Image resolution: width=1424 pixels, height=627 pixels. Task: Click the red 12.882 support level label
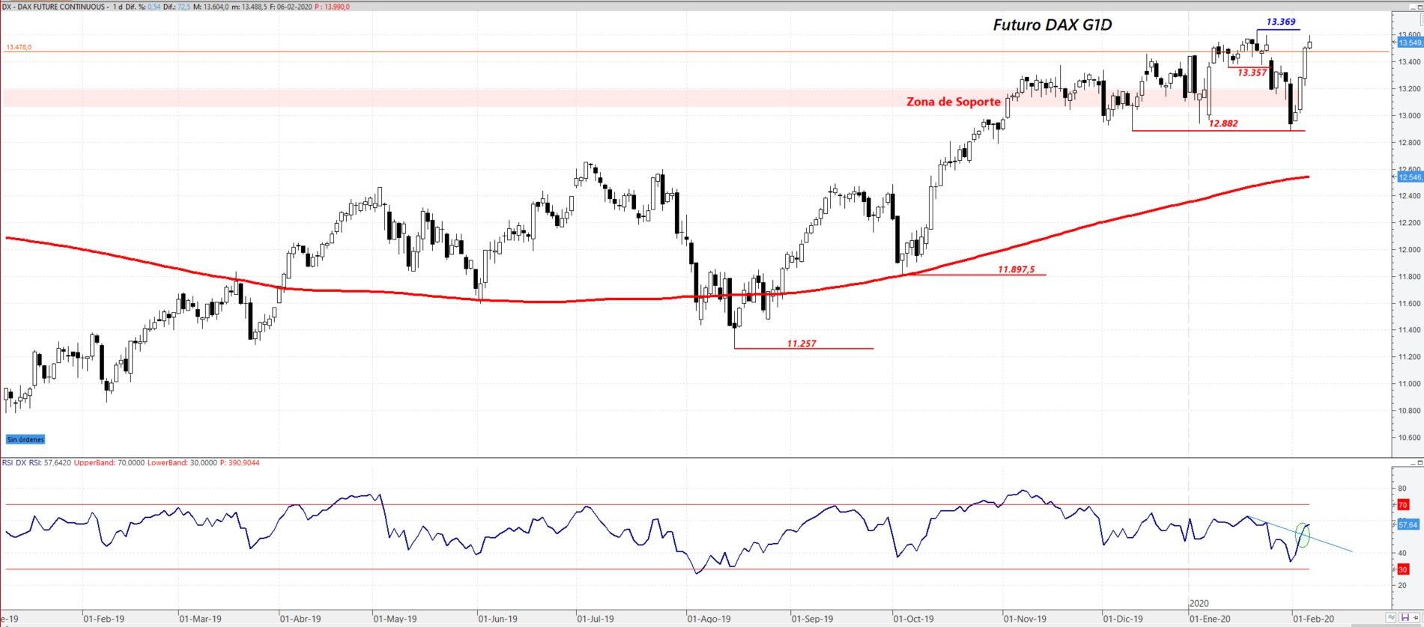[x=1223, y=123]
